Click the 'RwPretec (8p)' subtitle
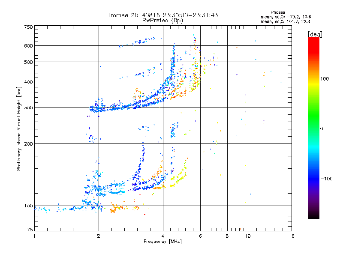The image size is (343, 257). (x=162, y=21)
